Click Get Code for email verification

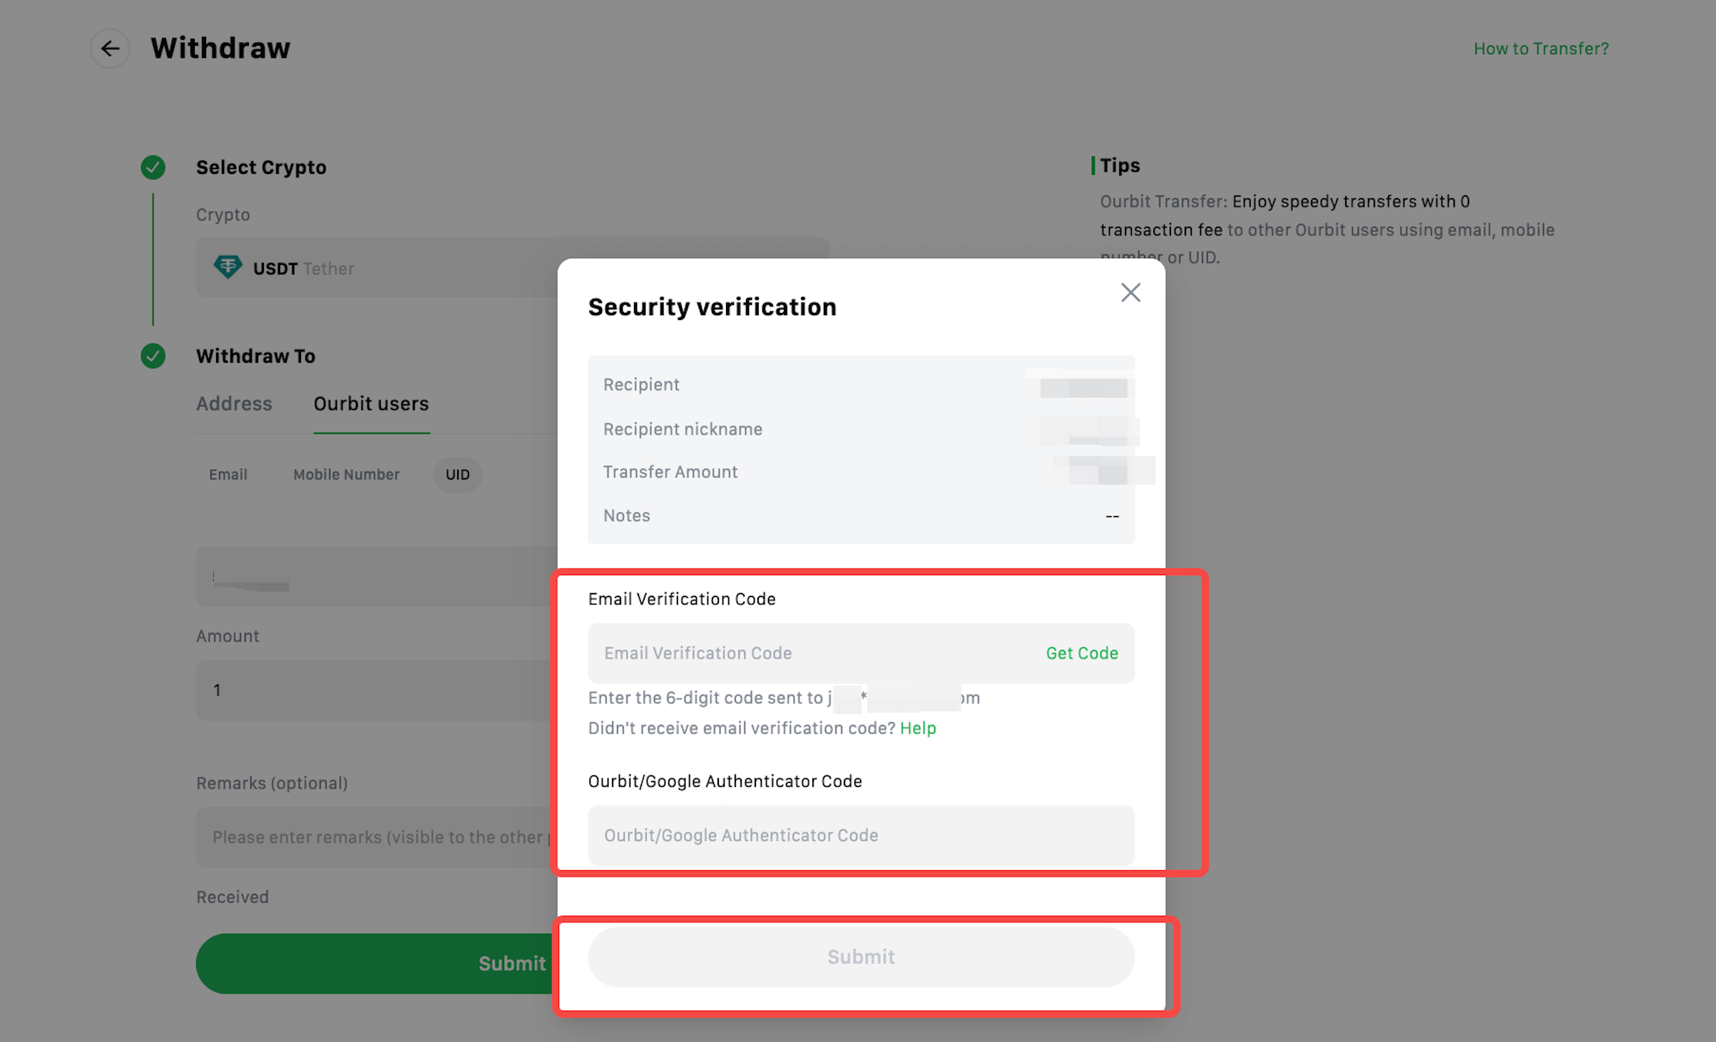click(1081, 653)
